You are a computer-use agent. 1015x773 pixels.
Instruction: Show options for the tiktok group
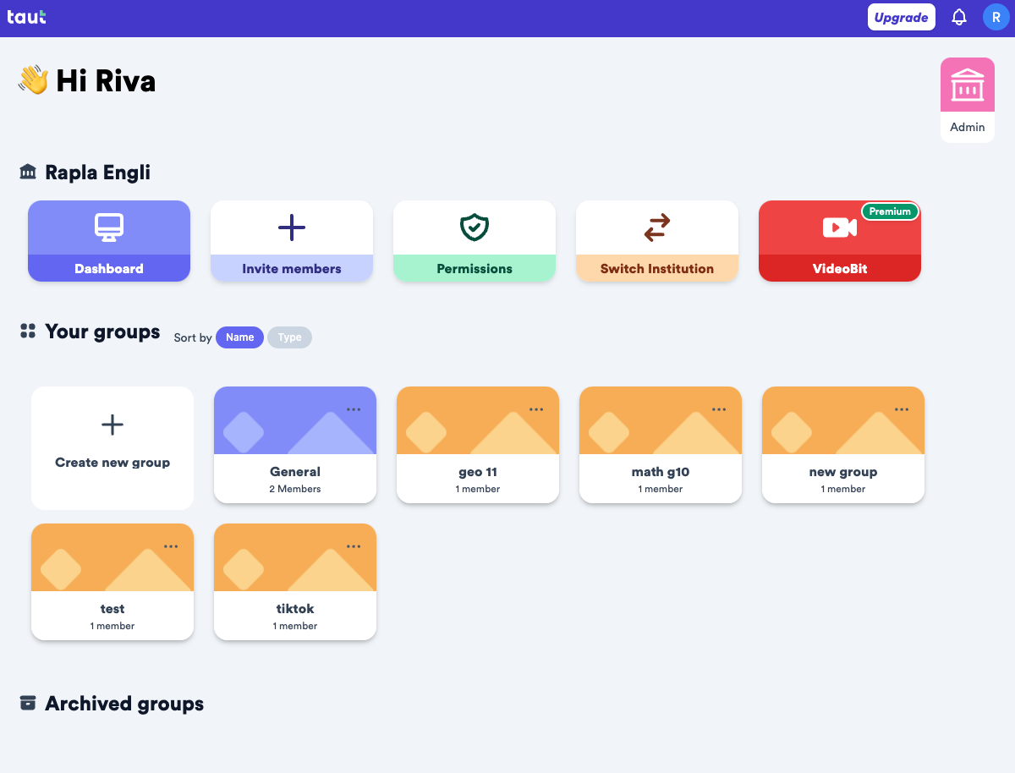click(354, 546)
